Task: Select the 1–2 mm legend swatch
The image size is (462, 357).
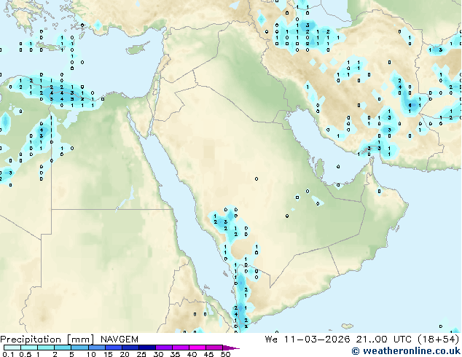Action: [46, 348]
